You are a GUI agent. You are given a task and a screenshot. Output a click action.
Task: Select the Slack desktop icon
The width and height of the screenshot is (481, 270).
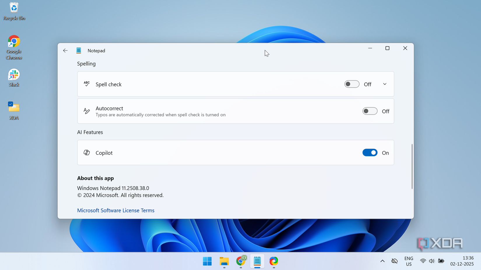(14, 78)
